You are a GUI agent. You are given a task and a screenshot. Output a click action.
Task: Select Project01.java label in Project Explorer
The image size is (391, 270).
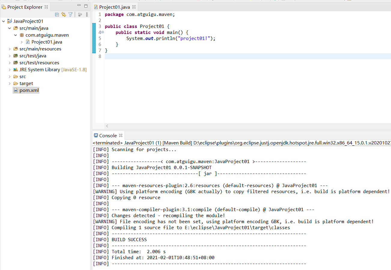(x=47, y=42)
